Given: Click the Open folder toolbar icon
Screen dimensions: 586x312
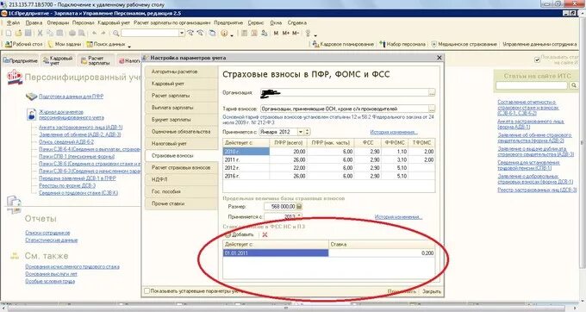Looking at the screenshot, I should point(18,34).
